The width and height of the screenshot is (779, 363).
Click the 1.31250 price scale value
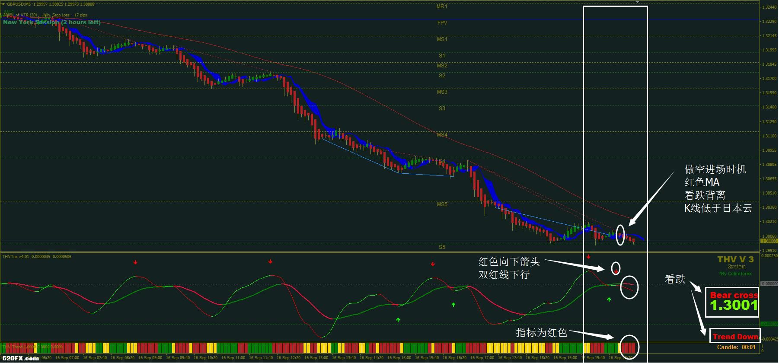pyautogui.click(x=769, y=122)
